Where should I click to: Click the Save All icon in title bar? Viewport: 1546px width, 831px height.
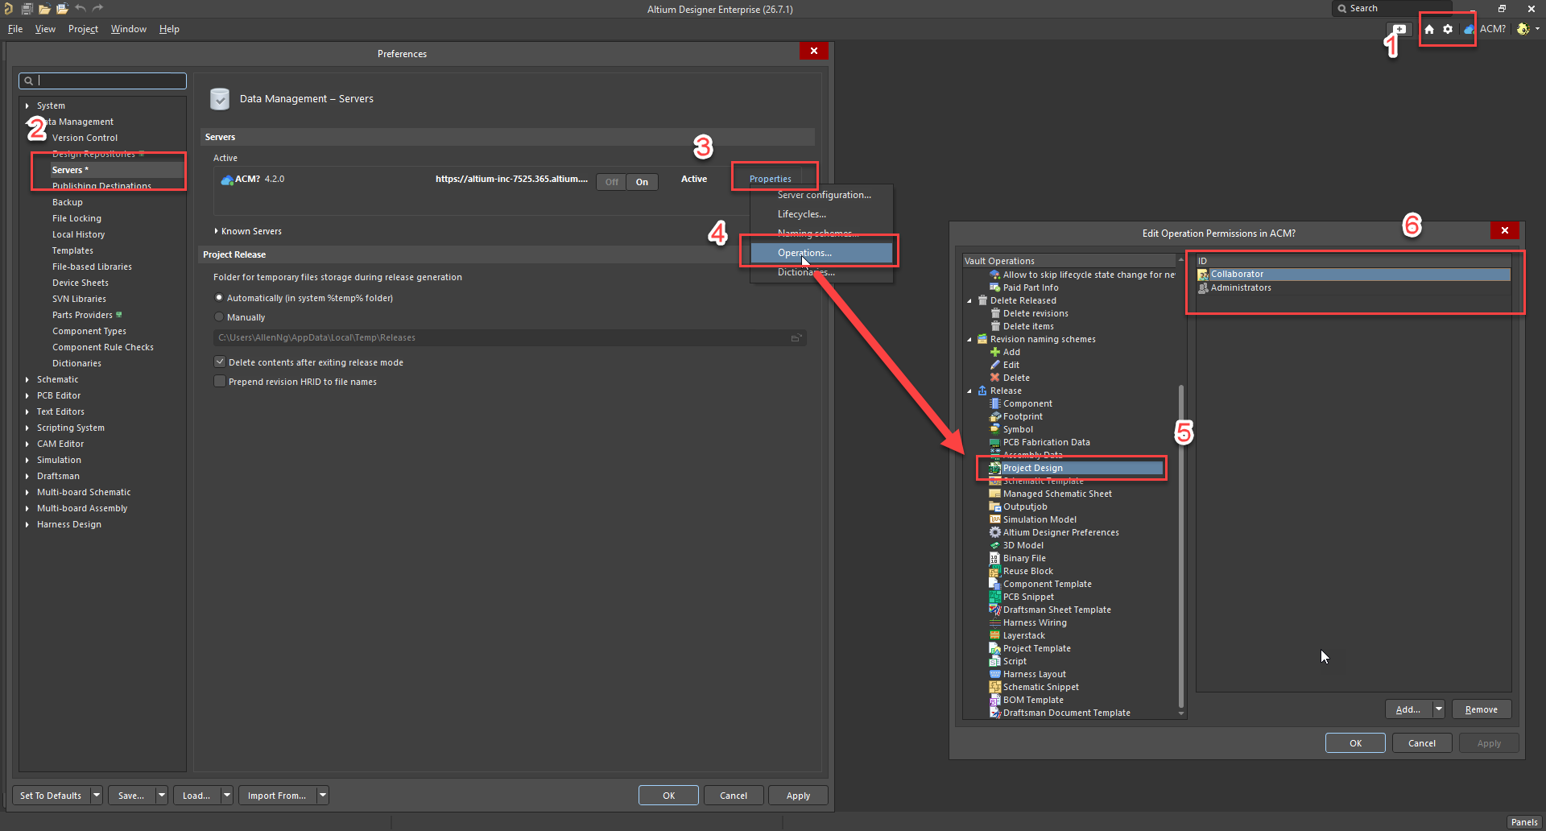[27, 9]
